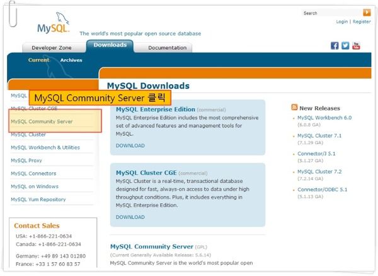Viewport: 378px width, 276px height.
Task: Open the Login link
Action: click(342, 21)
